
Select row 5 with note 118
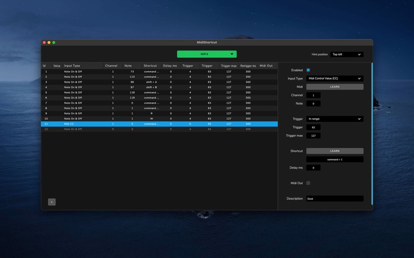pos(159,92)
